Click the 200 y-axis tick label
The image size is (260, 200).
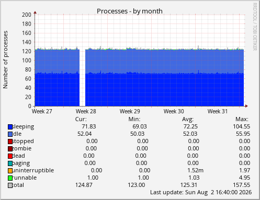coord(27,15)
